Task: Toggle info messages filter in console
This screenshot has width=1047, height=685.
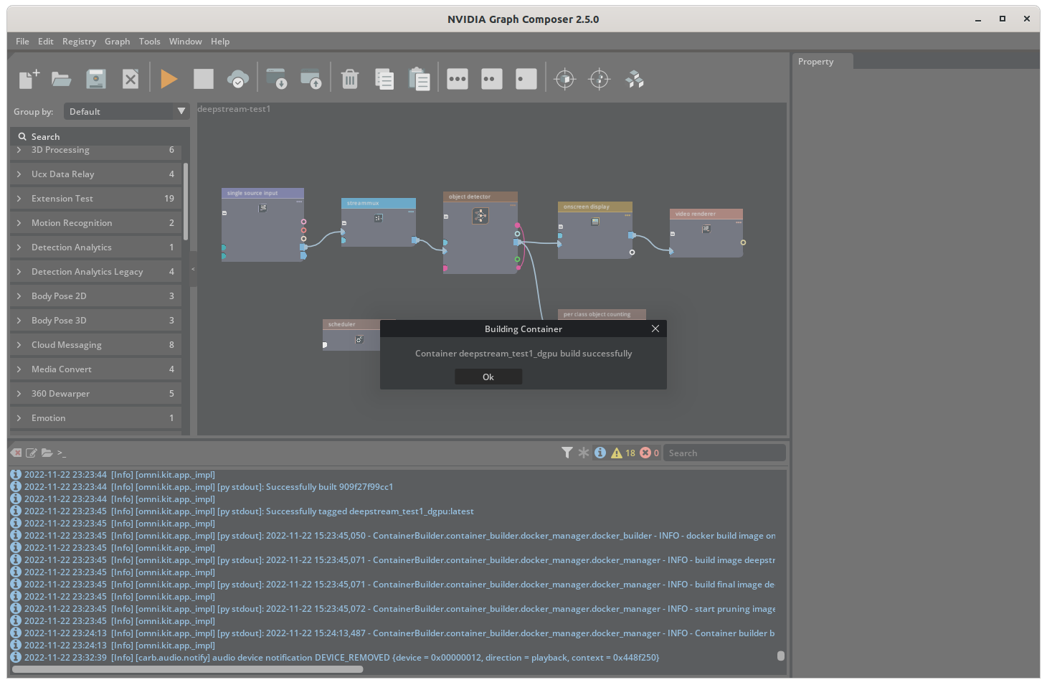Action: (600, 453)
